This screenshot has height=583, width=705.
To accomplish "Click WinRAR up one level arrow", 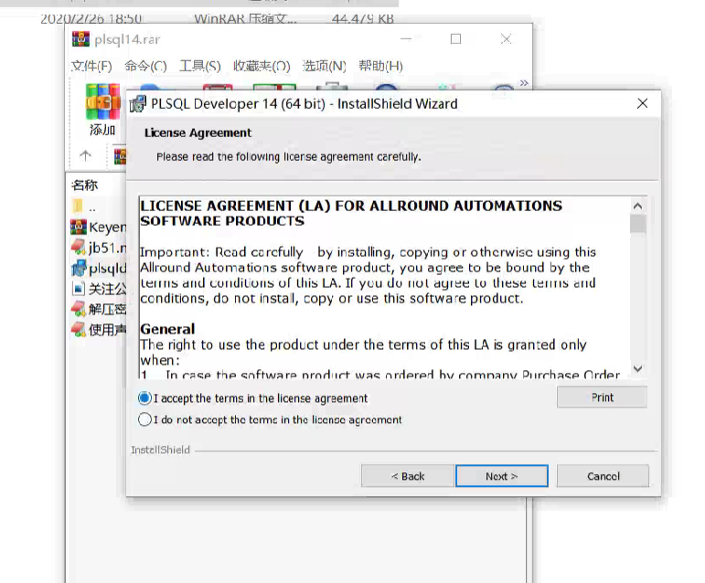I will click(85, 156).
